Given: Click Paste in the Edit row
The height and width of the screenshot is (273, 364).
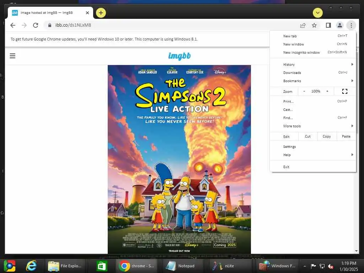Looking at the screenshot, I should point(346,136).
